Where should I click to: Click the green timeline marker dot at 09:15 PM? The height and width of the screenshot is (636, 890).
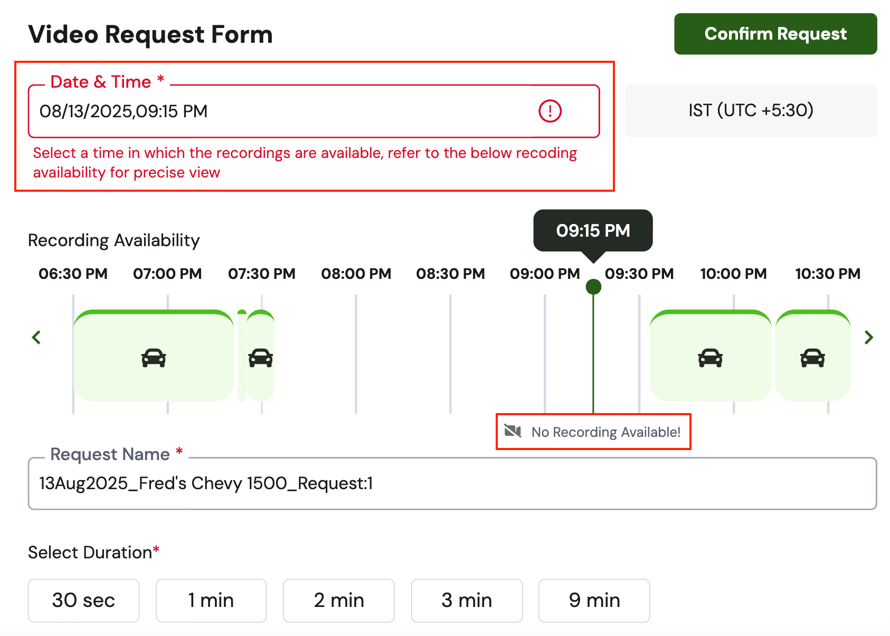(593, 287)
